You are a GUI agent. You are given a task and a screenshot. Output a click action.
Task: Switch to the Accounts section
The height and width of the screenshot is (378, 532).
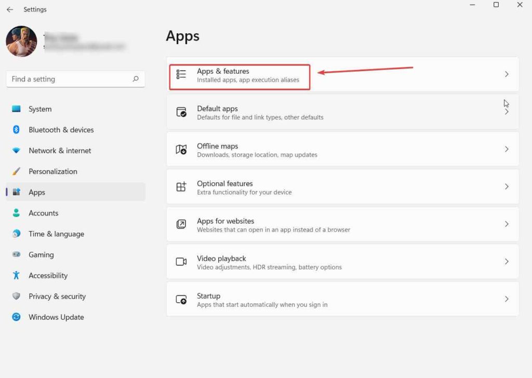(x=43, y=213)
